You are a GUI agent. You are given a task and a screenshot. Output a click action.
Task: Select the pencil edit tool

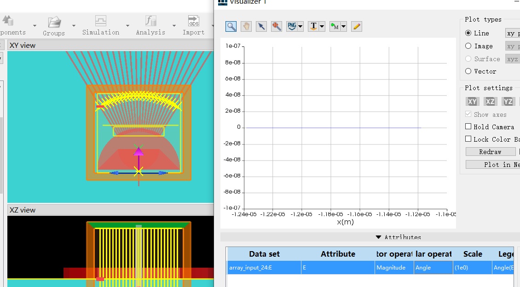357,26
